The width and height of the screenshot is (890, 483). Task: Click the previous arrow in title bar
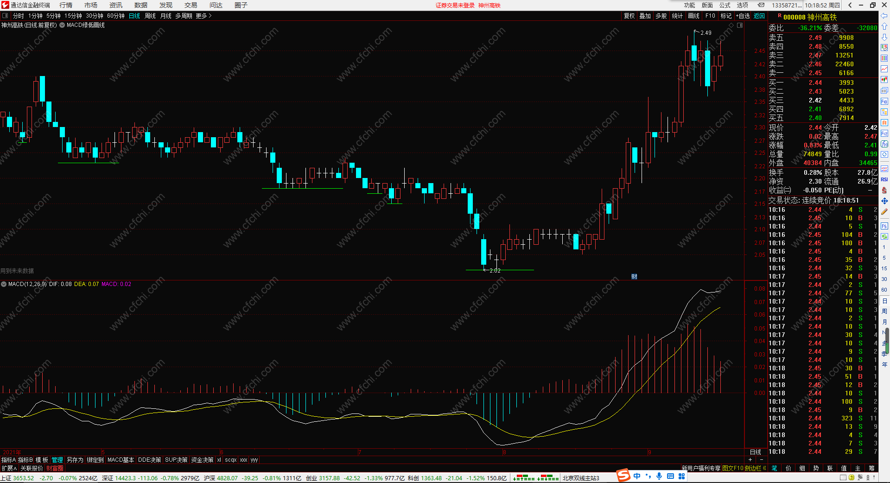(x=850, y=5)
